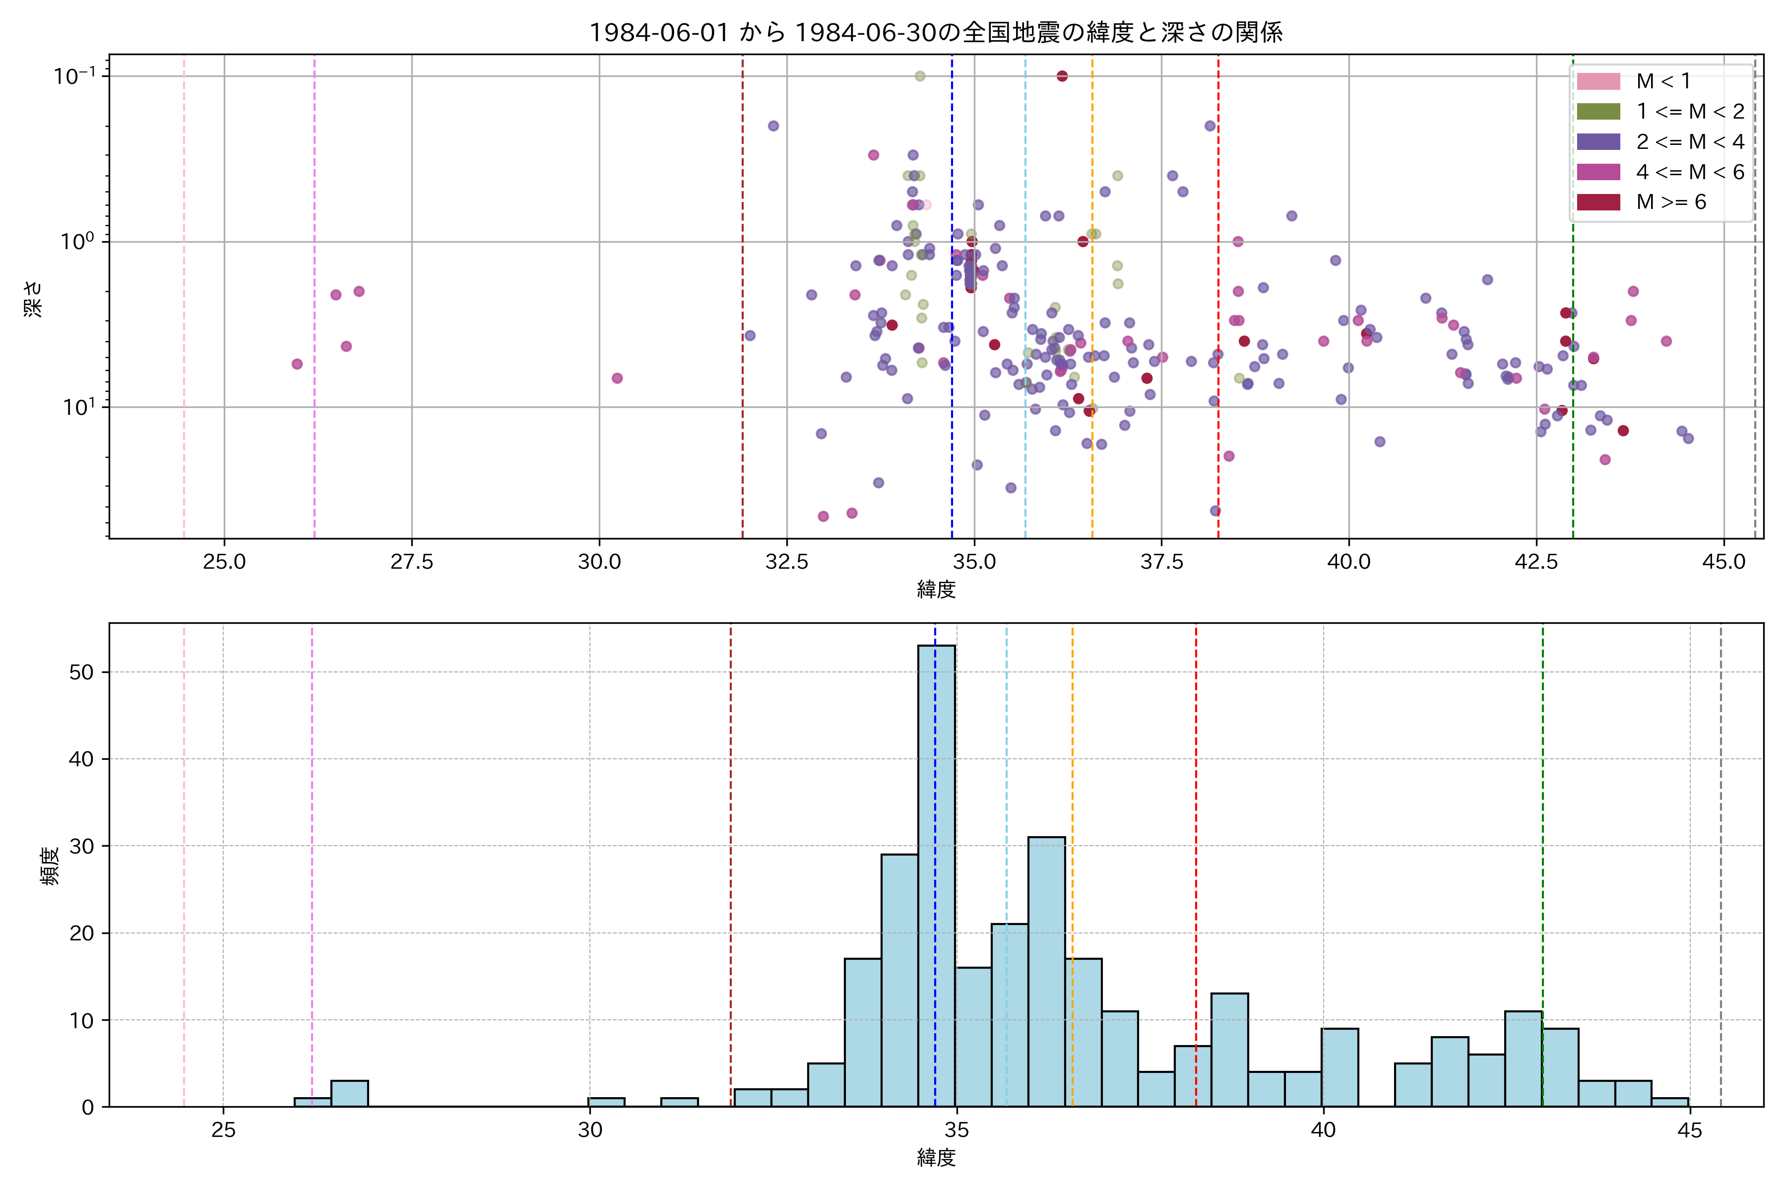1786x1191 pixels.
Task: Click the histogram bar reaching 31 near latitude 36
Action: [x=1046, y=972]
